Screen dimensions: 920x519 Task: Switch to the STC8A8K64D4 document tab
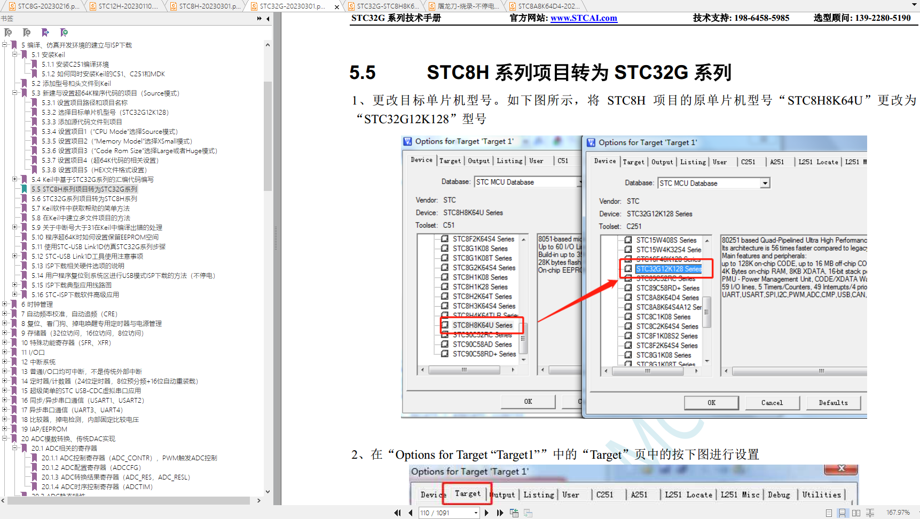point(545,6)
